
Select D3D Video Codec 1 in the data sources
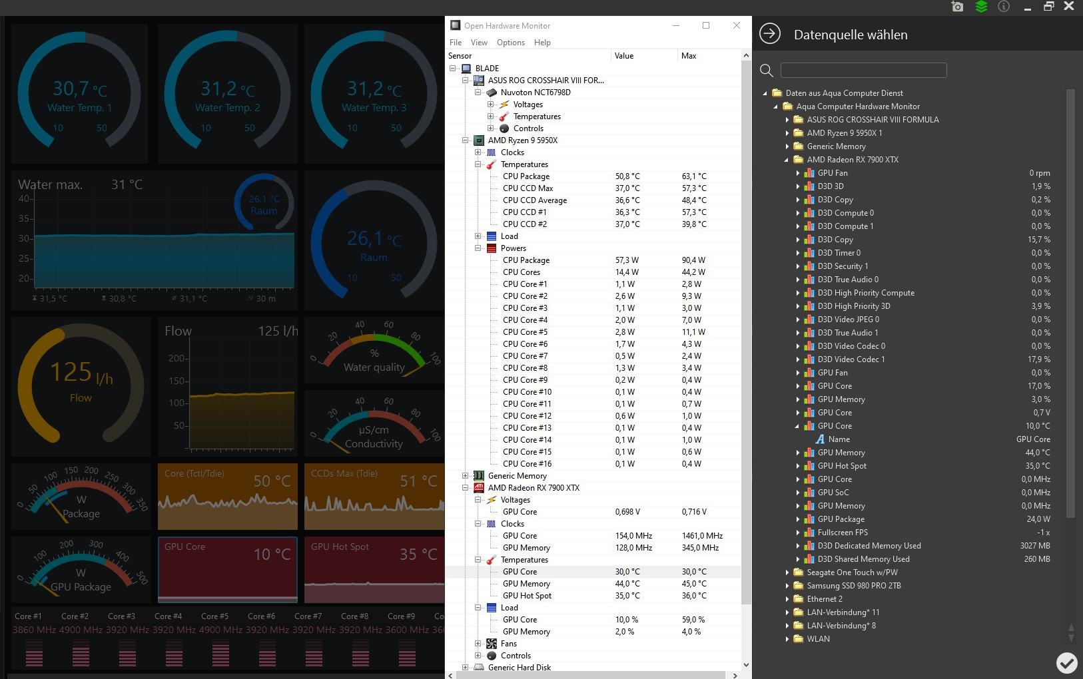tap(922, 359)
